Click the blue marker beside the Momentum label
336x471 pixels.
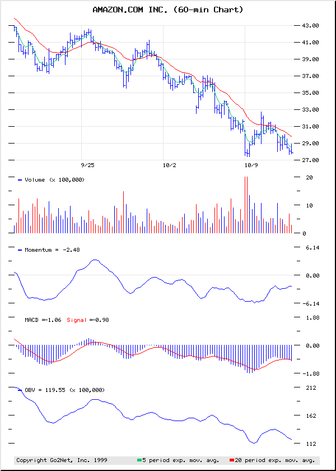[20, 250]
